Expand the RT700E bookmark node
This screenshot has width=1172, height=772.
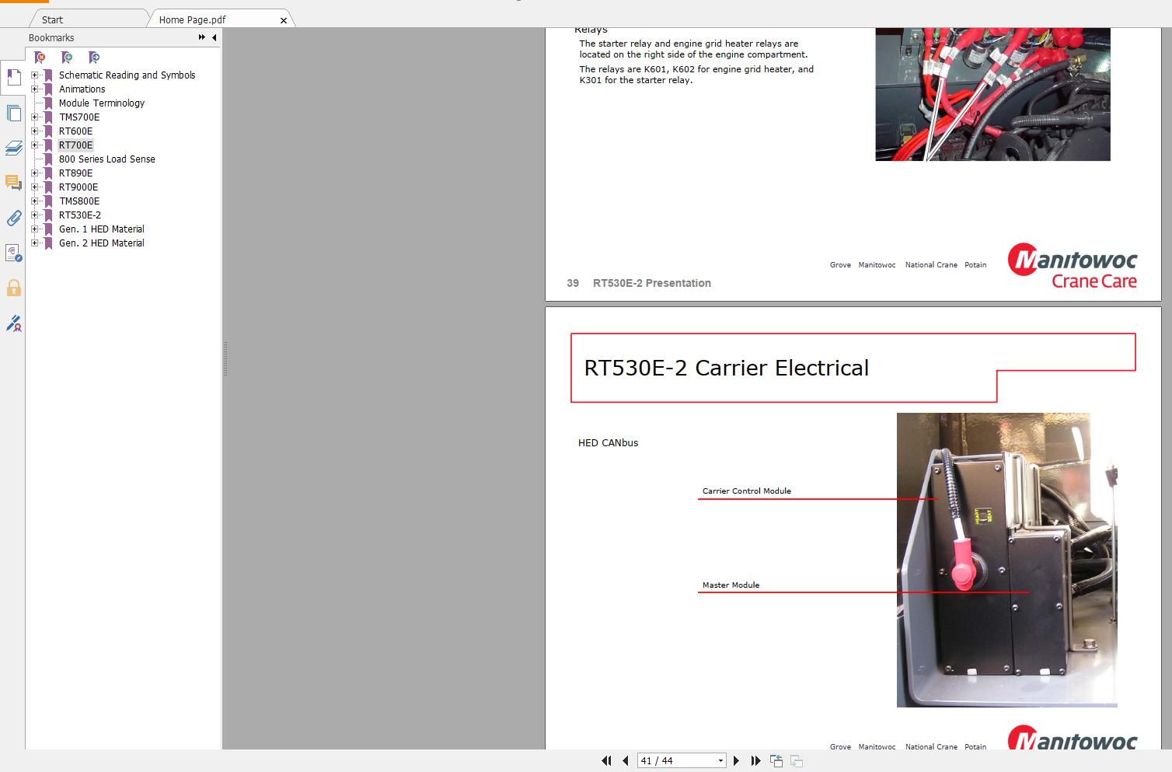34,145
